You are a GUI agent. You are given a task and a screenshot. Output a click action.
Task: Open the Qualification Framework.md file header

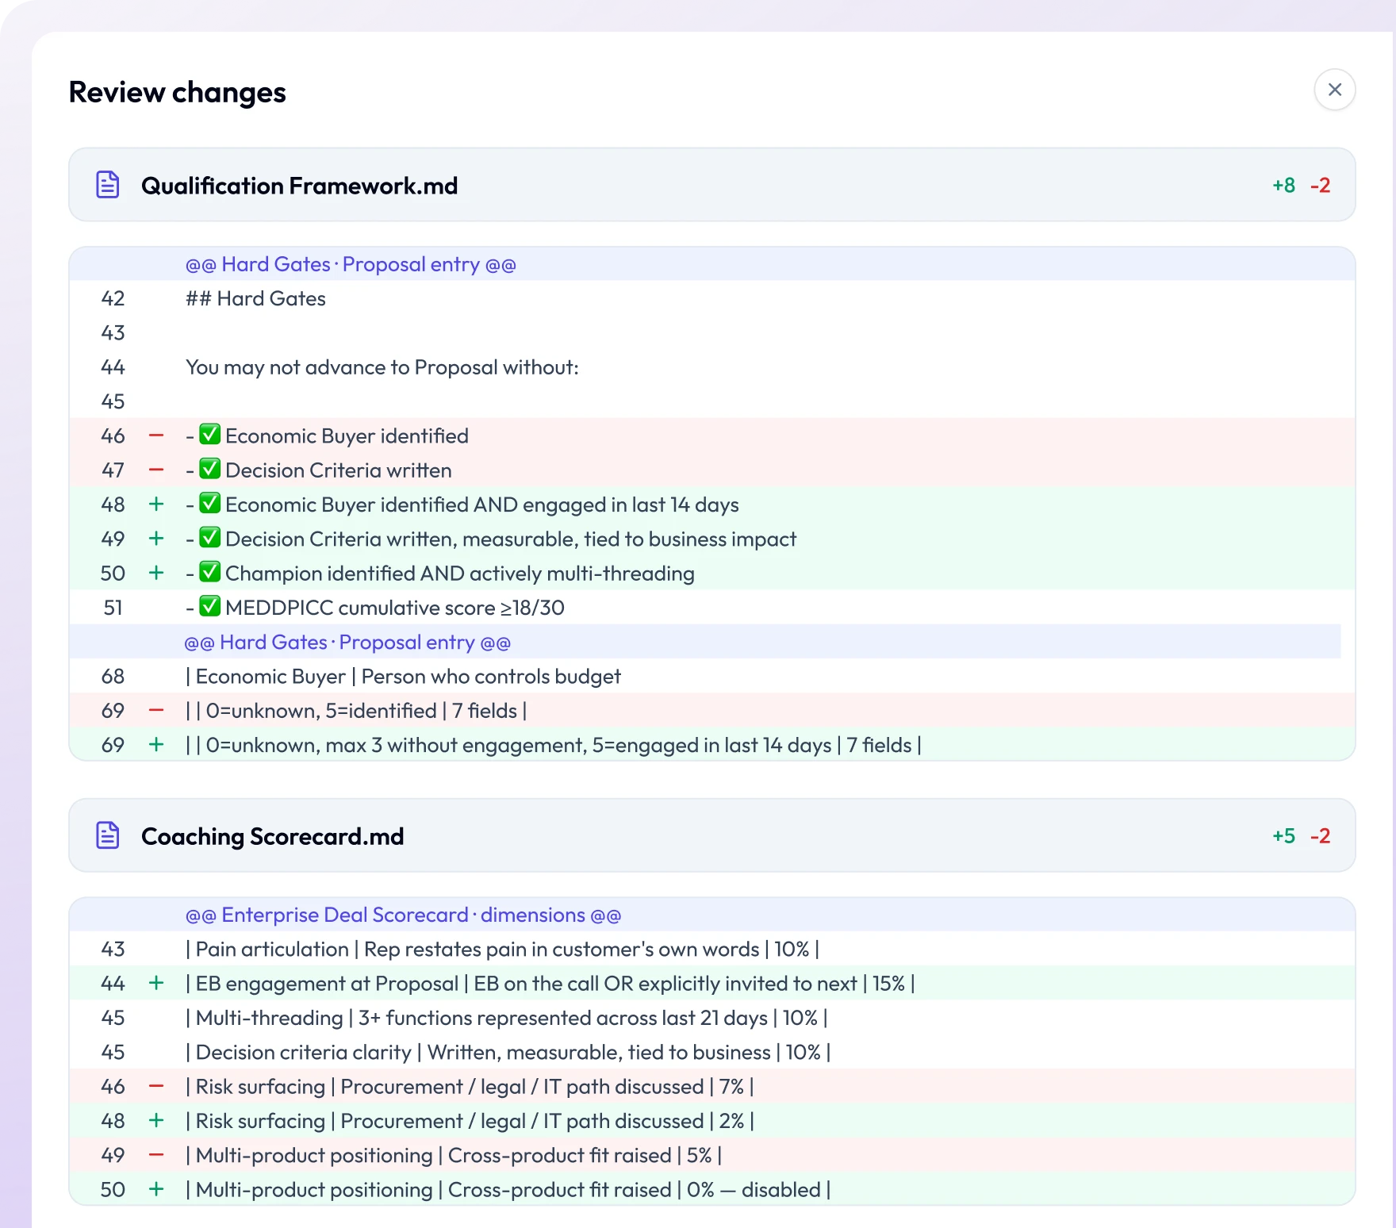(711, 185)
